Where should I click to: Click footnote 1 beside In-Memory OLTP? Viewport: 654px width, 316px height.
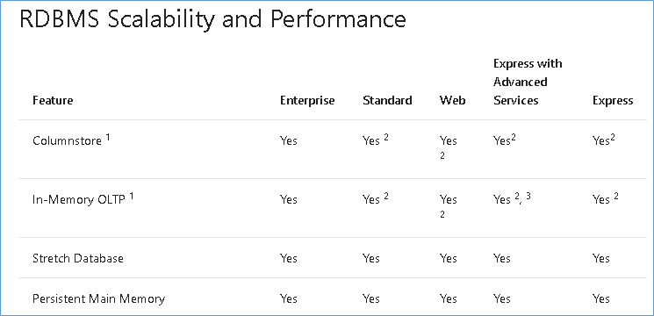[x=132, y=197]
